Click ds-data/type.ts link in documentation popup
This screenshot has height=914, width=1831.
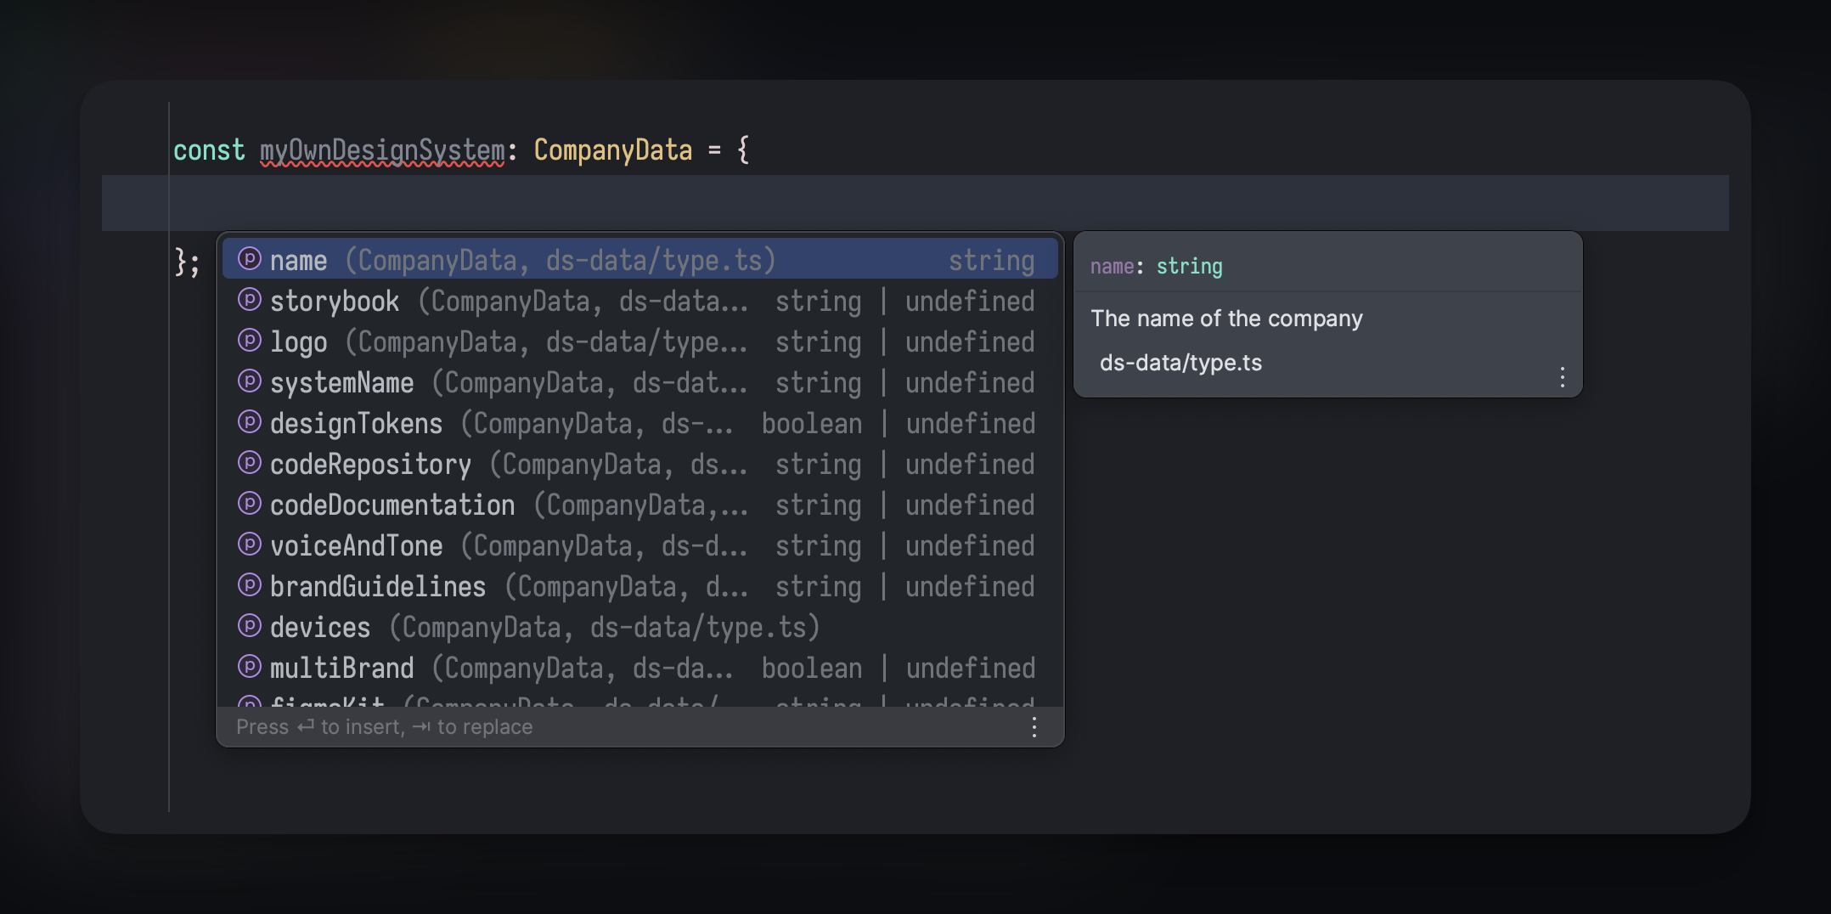point(1180,363)
